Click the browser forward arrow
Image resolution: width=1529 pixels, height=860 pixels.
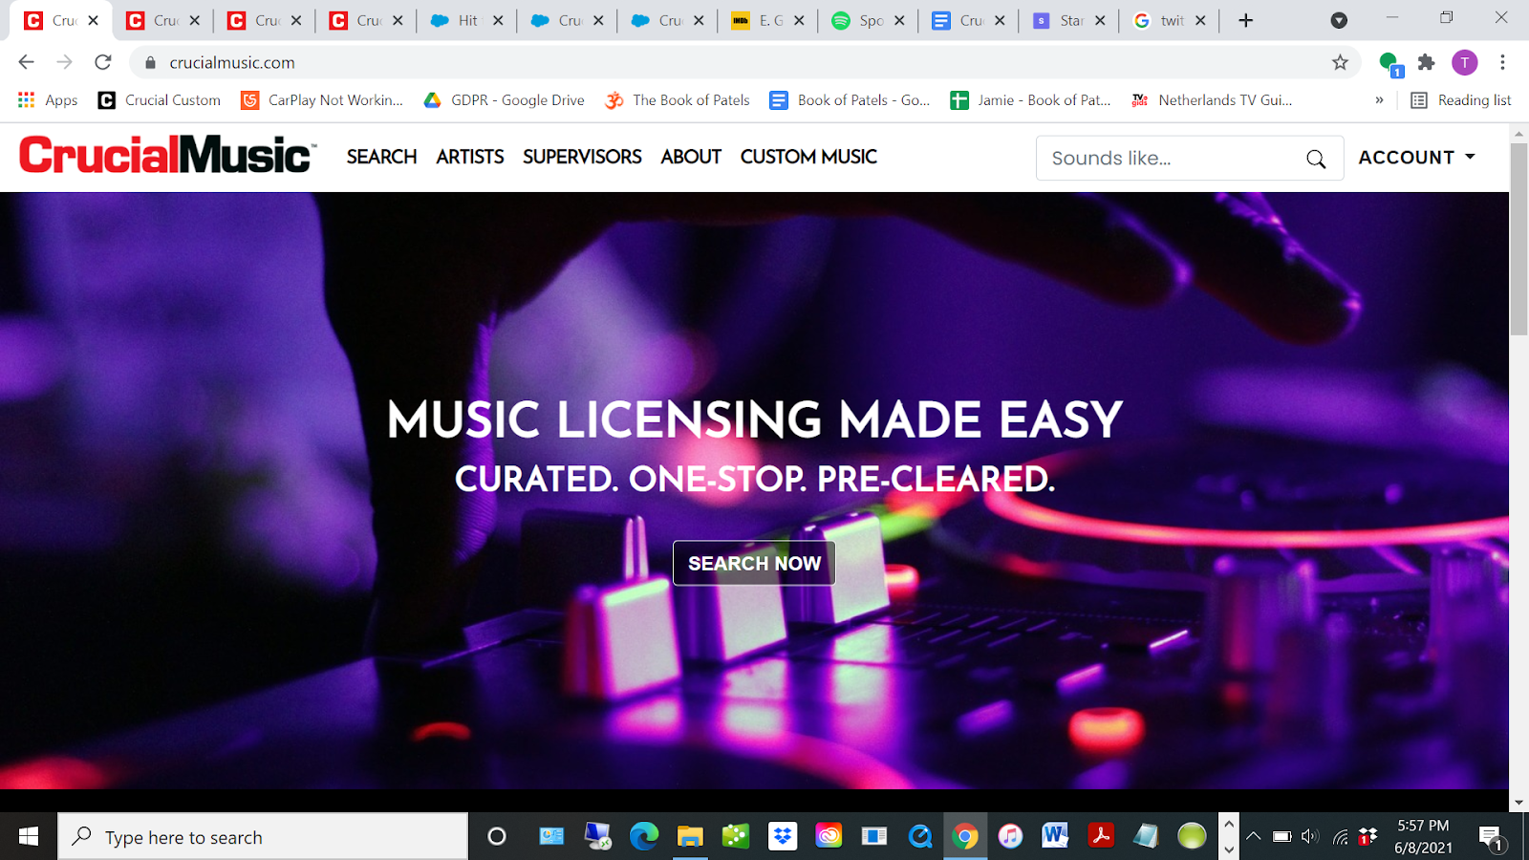[64, 62]
